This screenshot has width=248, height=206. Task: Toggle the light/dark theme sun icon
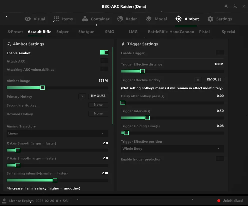[226, 6]
